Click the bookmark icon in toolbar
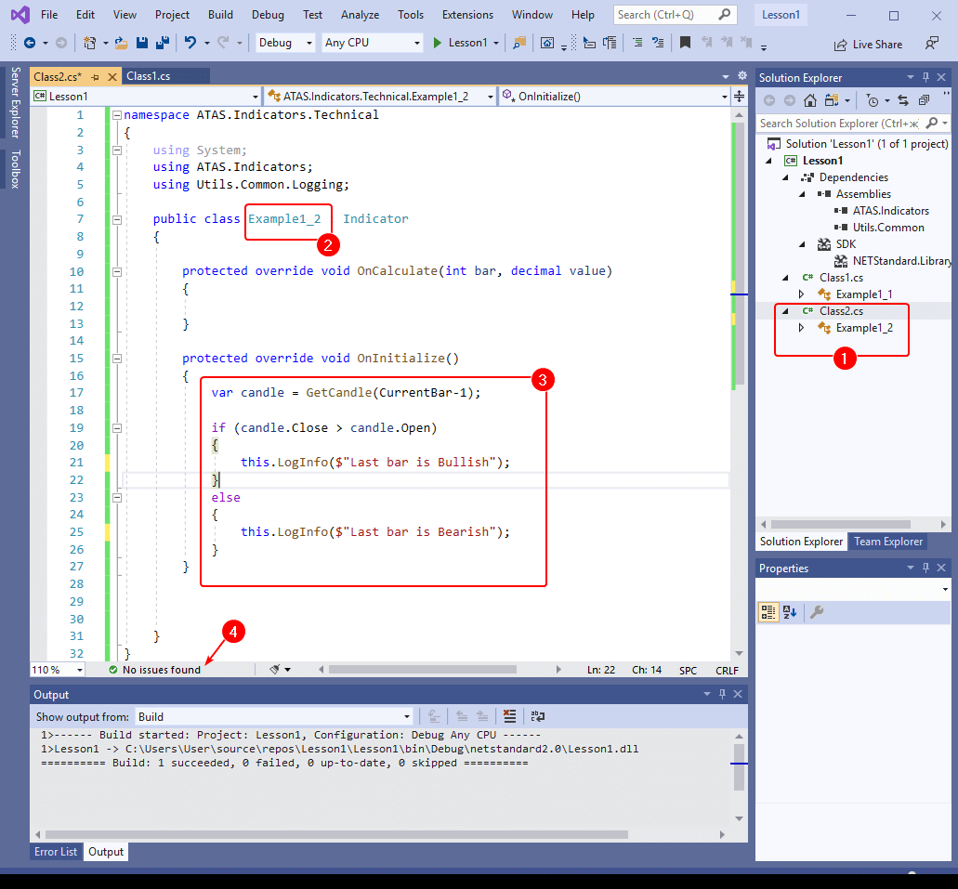Screen dimensions: 958x889 685,43
